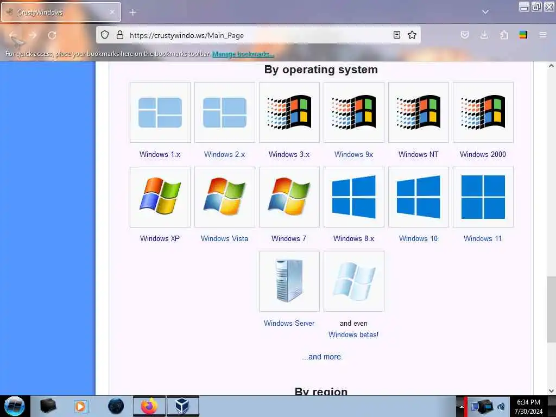Bookmark this page with the star icon
Viewport: 556px width, 417px height.
pyautogui.click(x=412, y=35)
